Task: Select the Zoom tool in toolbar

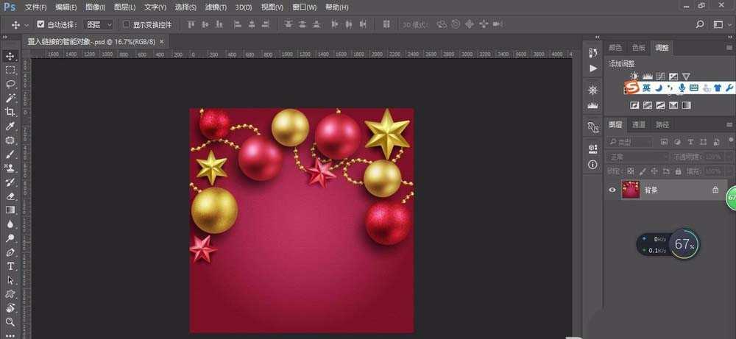Action: [10, 322]
